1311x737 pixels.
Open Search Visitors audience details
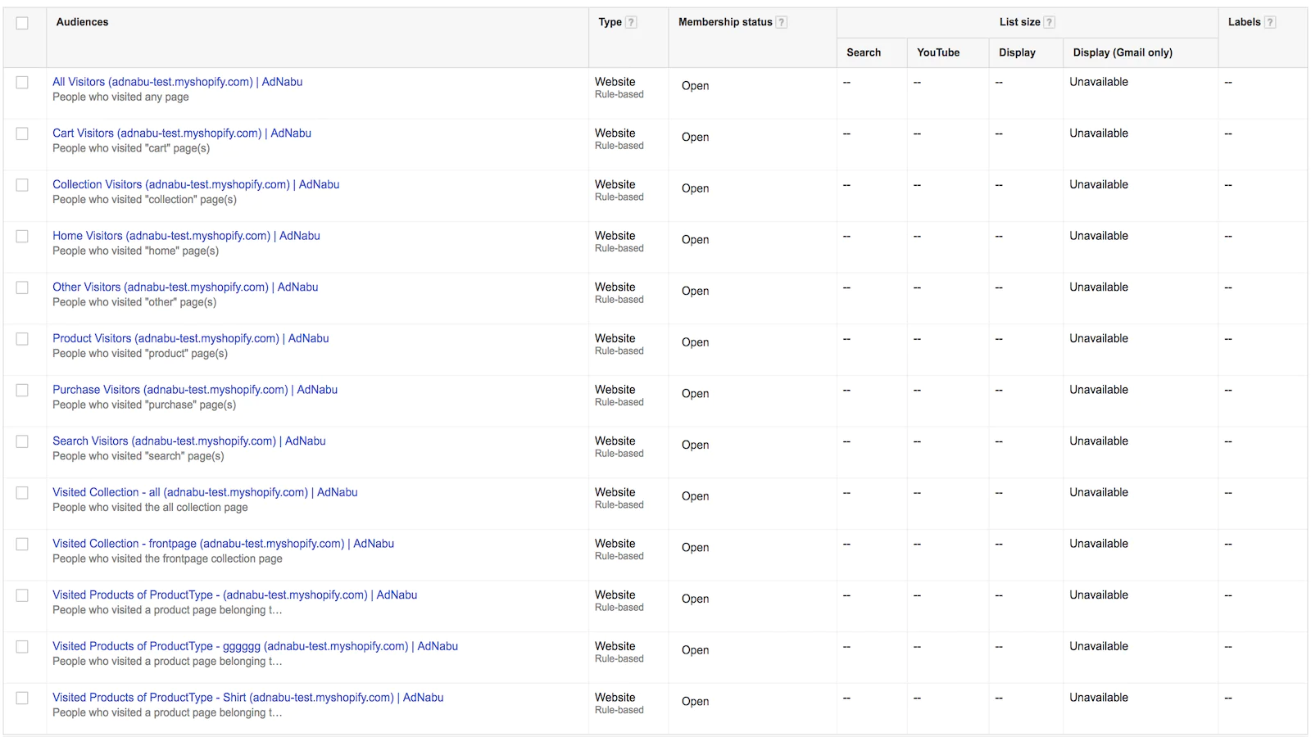[188, 441]
